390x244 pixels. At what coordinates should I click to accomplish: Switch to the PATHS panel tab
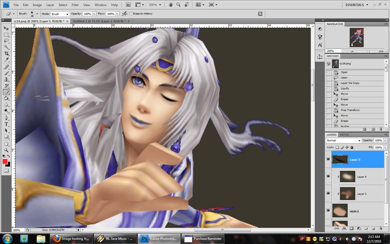344,135
